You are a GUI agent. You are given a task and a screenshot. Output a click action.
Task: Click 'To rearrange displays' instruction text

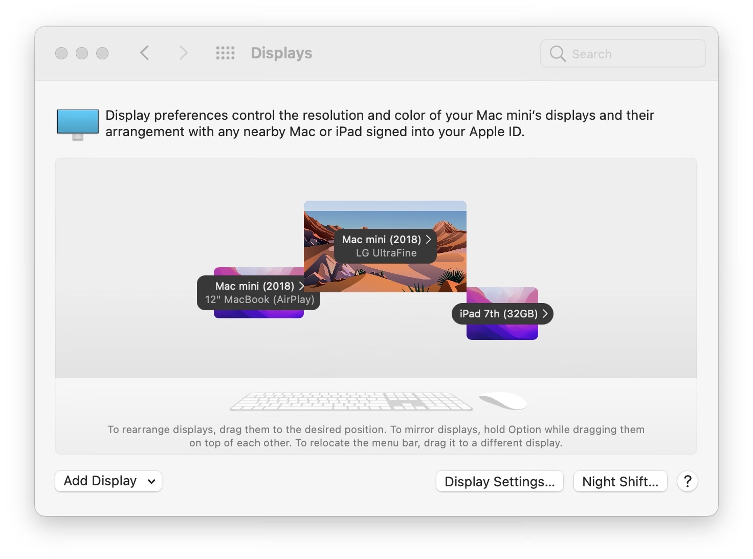click(x=376, y=436)
